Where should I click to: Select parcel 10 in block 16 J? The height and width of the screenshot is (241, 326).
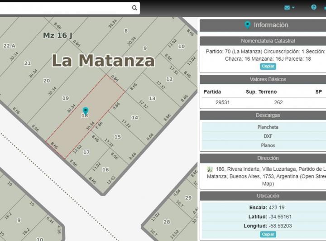[x=181, y=46]
